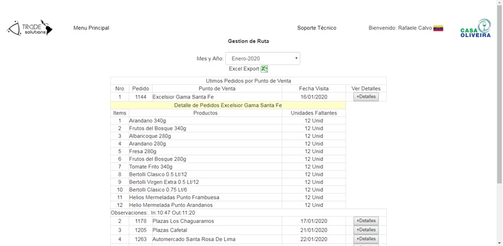The image size is (503, 246).
Task: Collapse details for Excelsior Gama Santa Fe
Action: coord(366,97)
